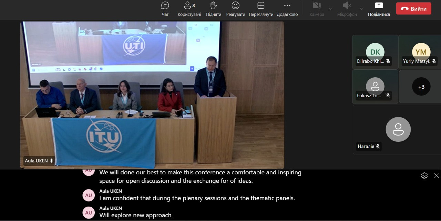This screenshot has height=221, width=441.
Task: Open participants list (Користувачі)
Action: tap(189, 9)
